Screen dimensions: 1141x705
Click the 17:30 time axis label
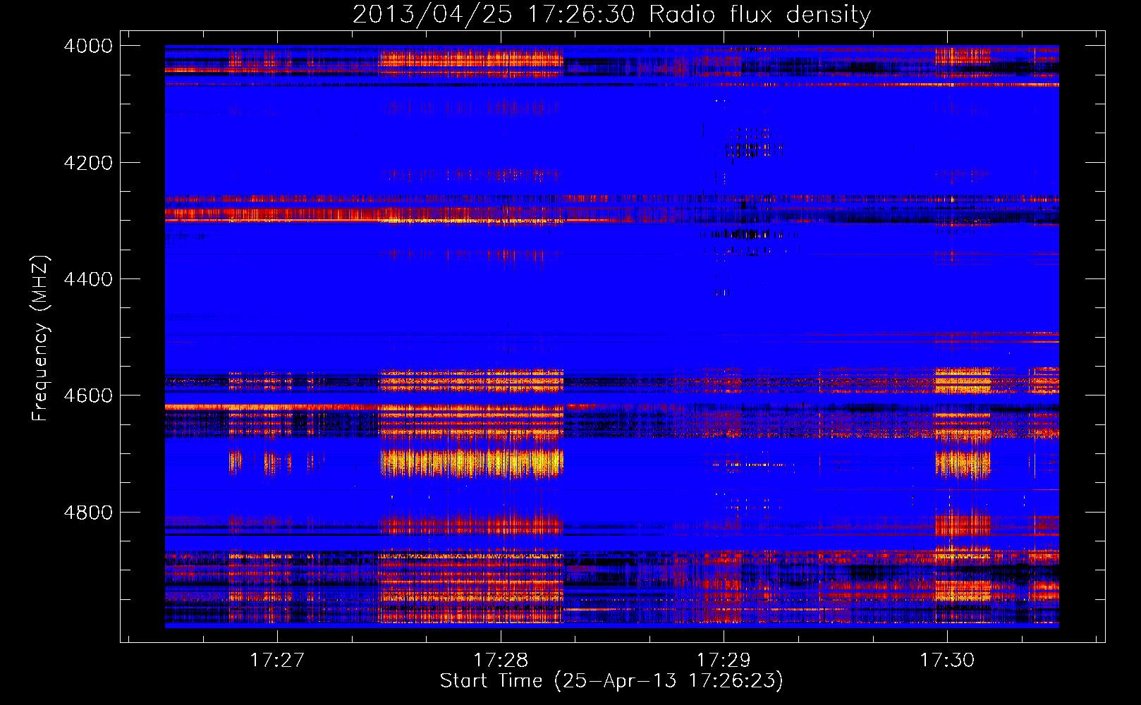click(947, 660)
